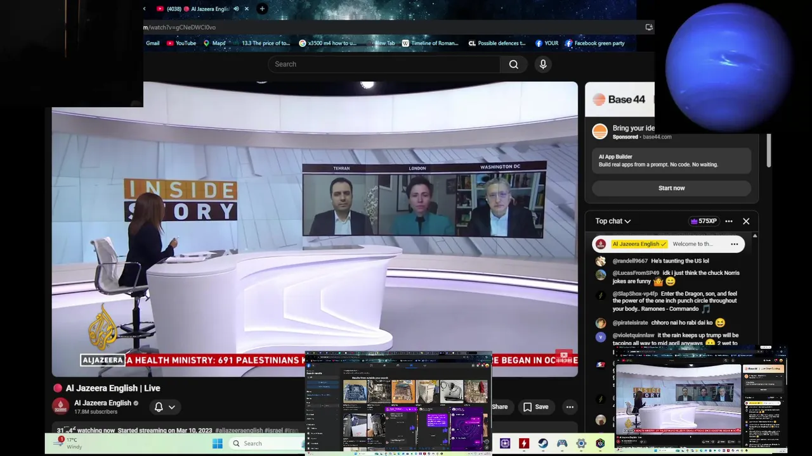
Task: Click the address bar URL
Action: click(180, 27)
